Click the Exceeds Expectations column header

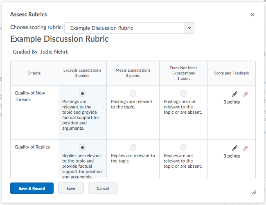tap(82, 73)
